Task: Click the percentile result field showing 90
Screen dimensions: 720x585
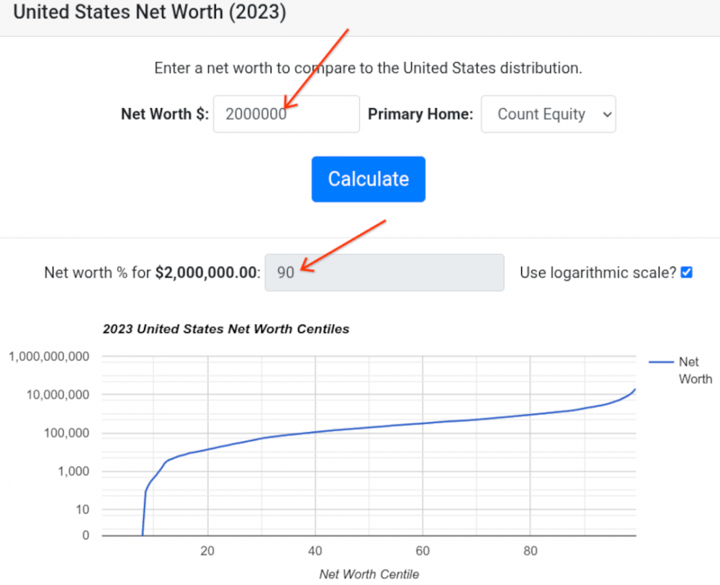Action: (384, 273)
